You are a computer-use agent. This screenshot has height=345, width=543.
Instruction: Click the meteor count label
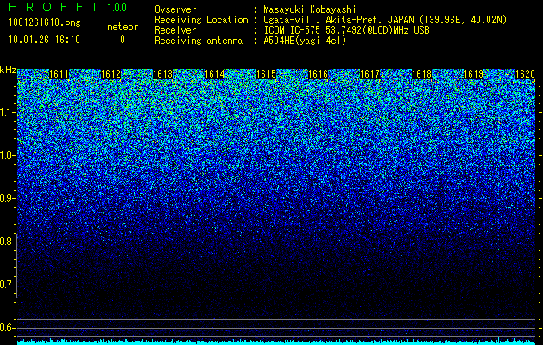click(123, 27)
